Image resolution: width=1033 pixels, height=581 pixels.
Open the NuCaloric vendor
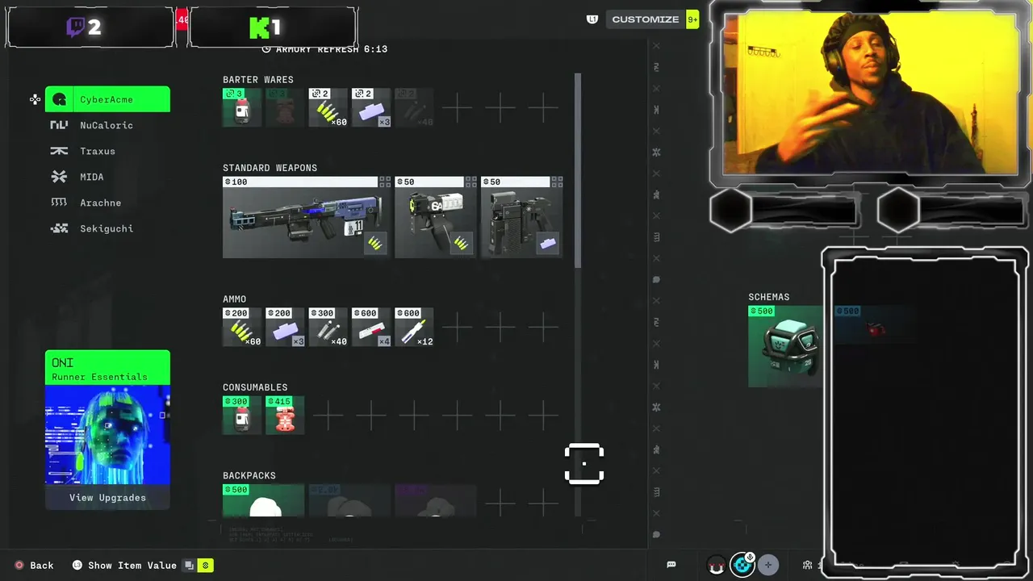click(107, 125)
